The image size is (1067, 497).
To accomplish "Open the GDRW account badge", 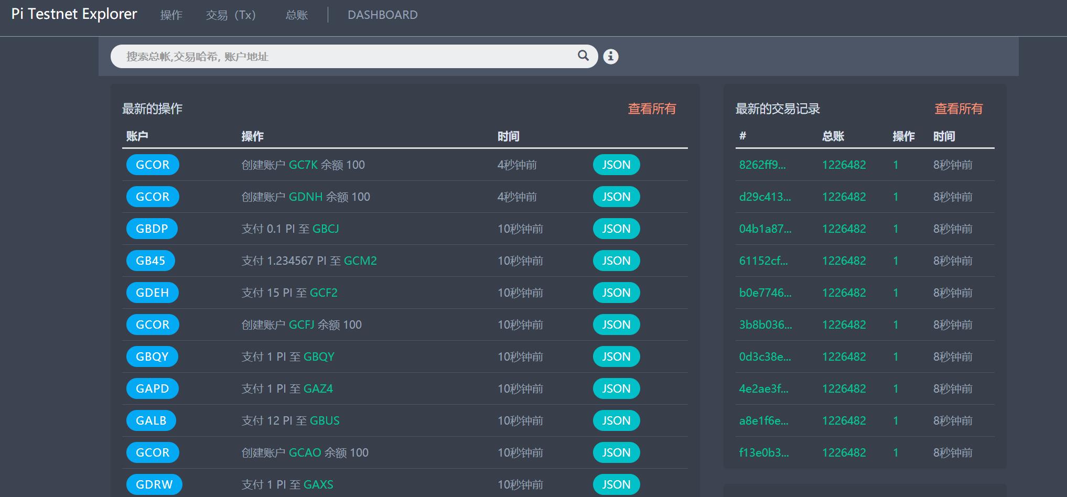I will pyautogui.click(x=154, y=484).
